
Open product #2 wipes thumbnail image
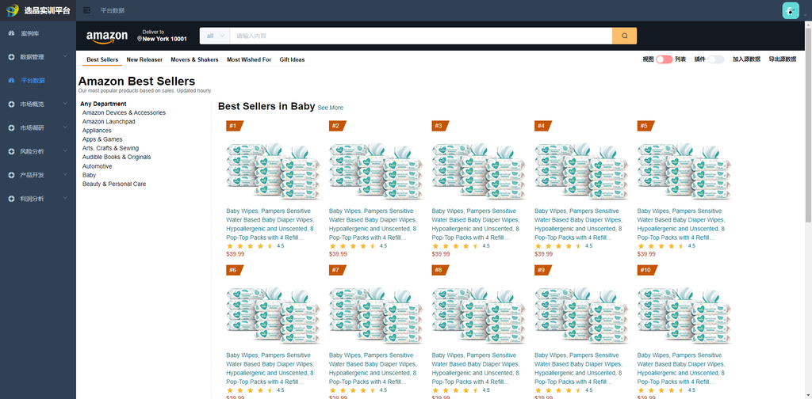click(376, 171)
